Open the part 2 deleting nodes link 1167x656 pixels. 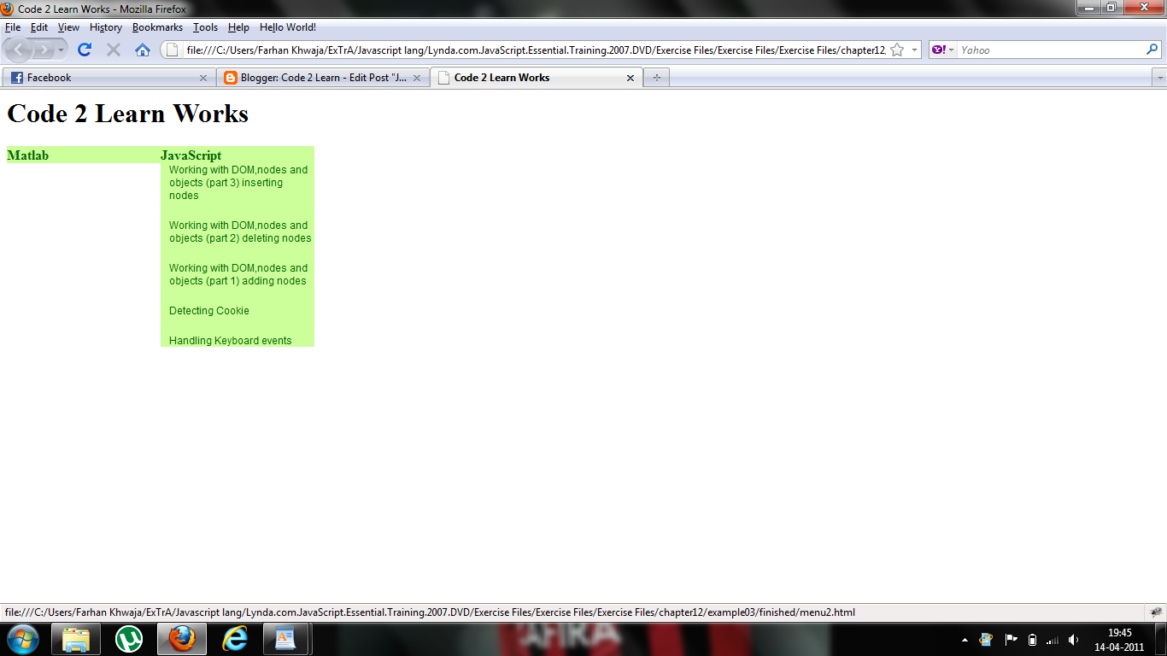[x=240, y=232]
